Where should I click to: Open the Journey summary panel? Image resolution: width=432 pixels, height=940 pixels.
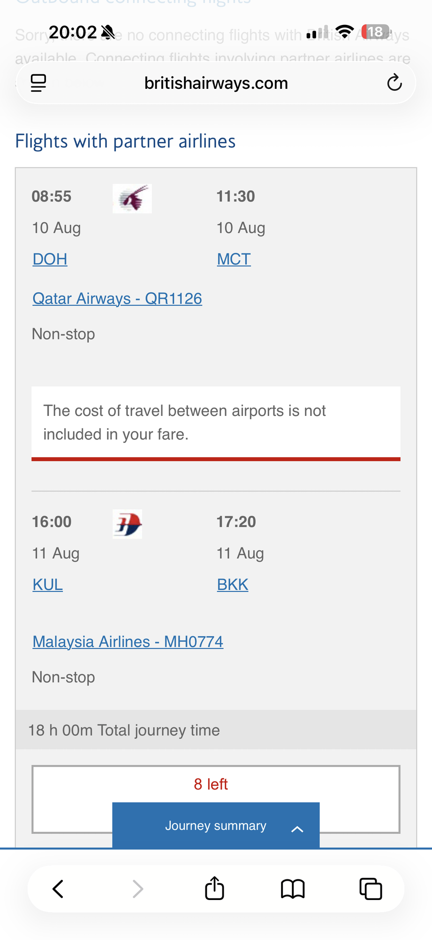click(216, 825)
